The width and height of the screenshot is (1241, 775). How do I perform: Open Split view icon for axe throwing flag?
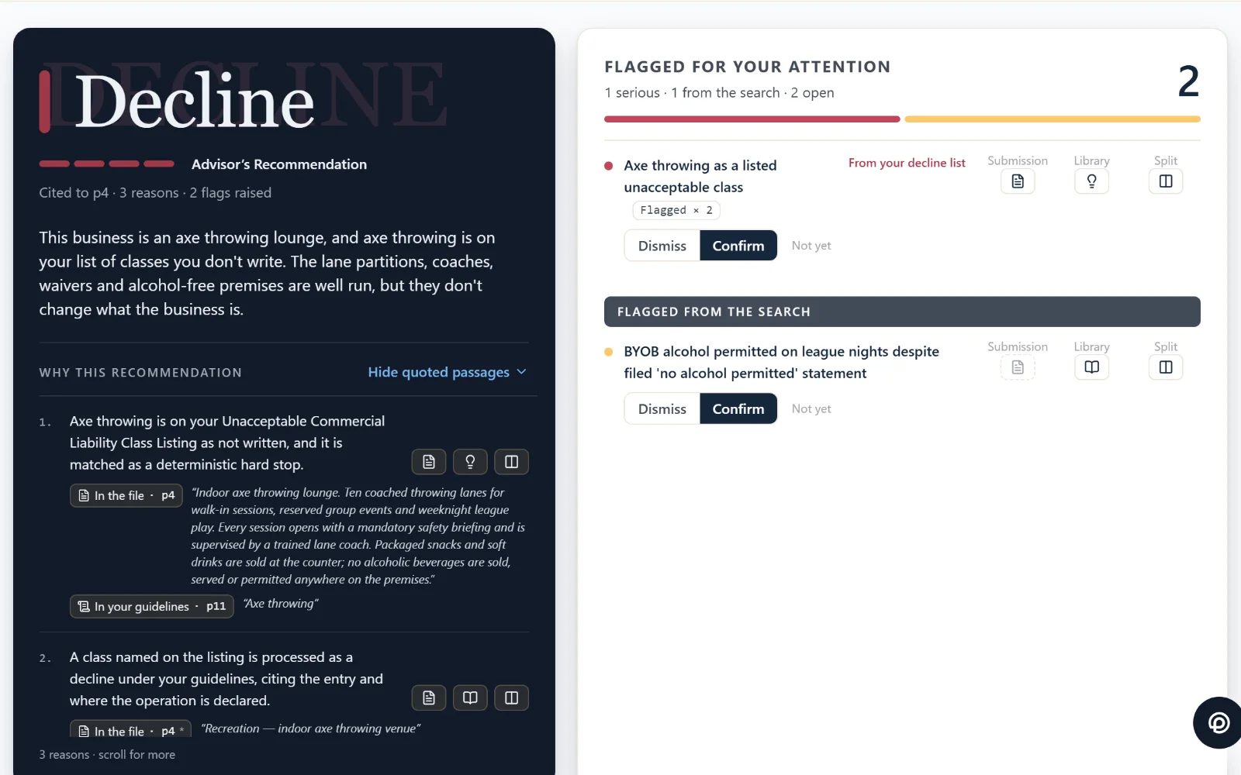[1166, 181]
